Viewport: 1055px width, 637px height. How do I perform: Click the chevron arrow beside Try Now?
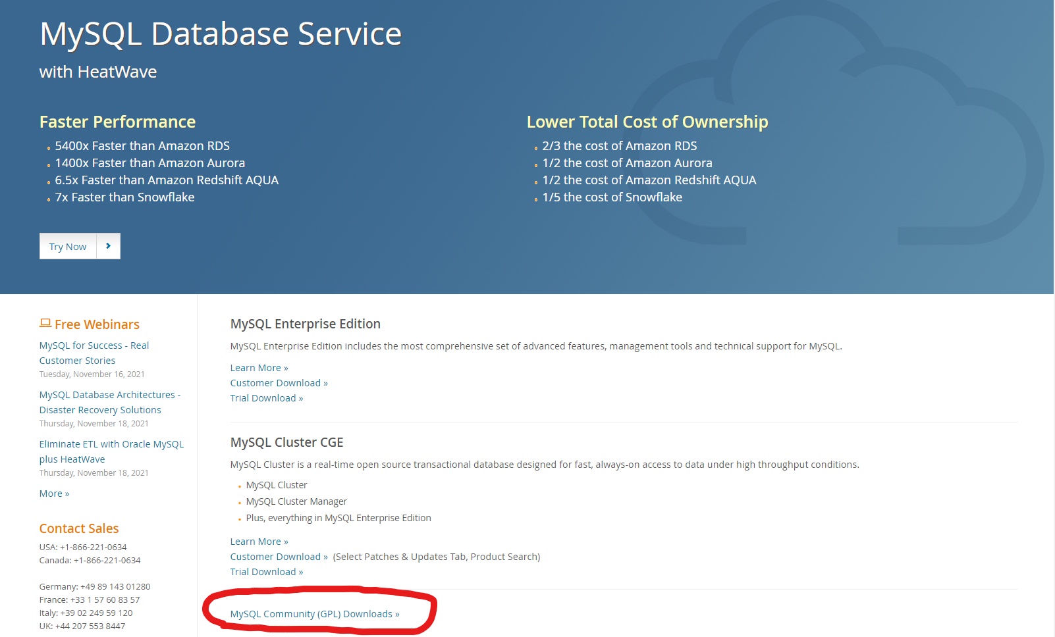[109, 246]
